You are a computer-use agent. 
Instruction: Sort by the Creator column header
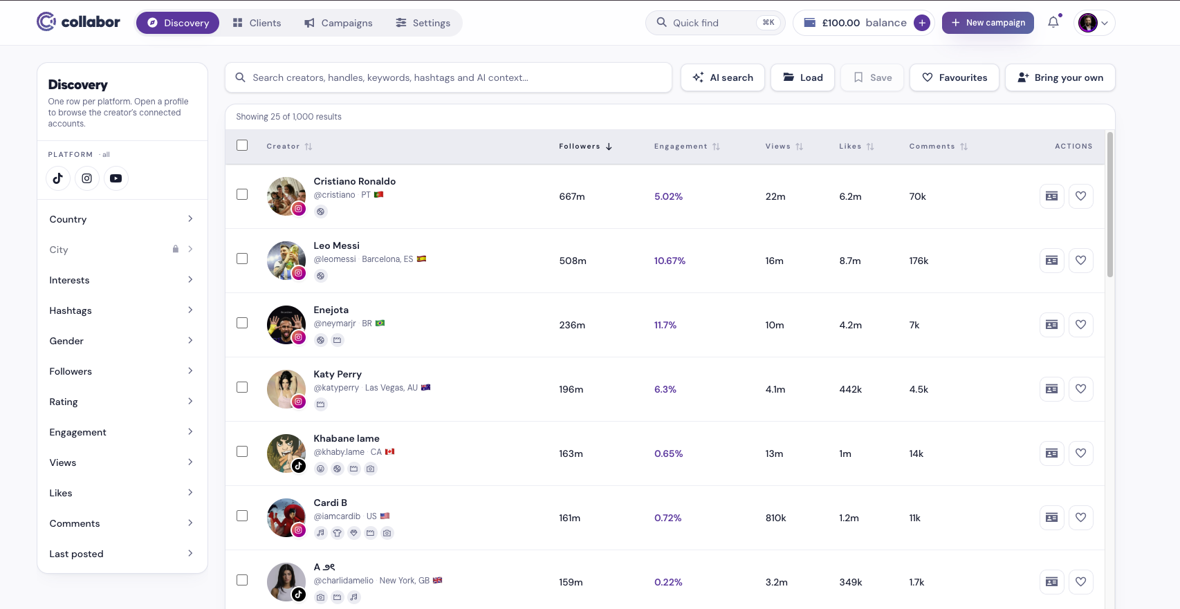[289, 147]
